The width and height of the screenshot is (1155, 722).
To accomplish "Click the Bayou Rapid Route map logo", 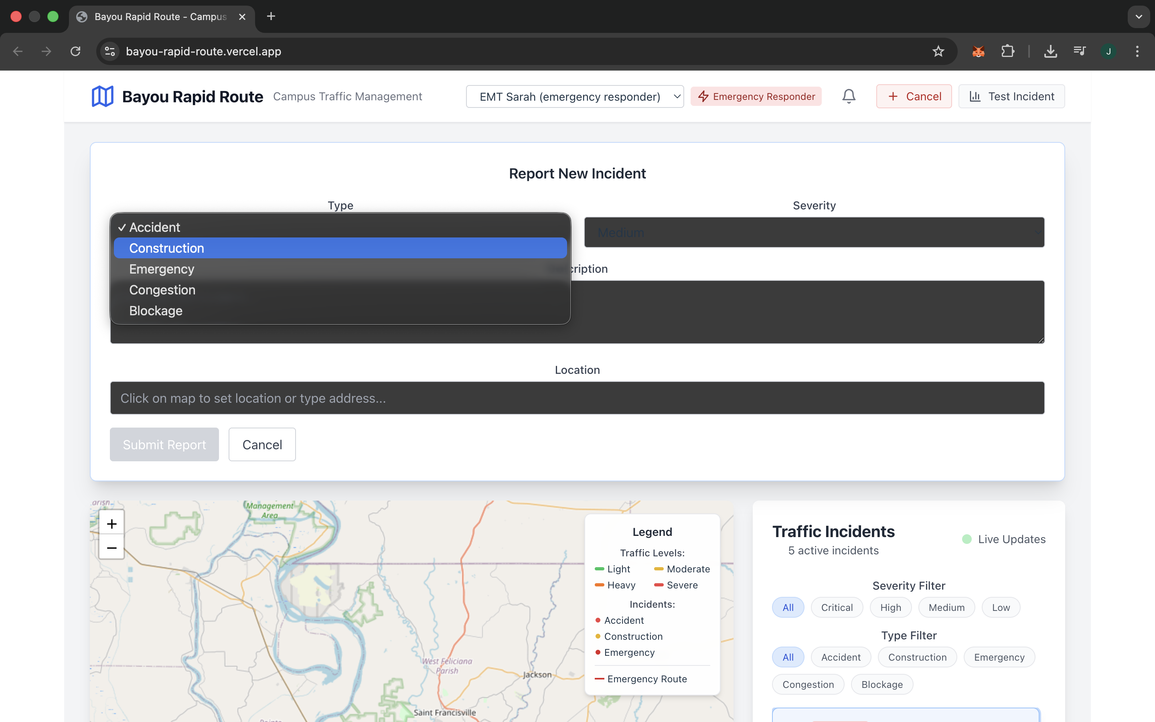I will 102,96.
